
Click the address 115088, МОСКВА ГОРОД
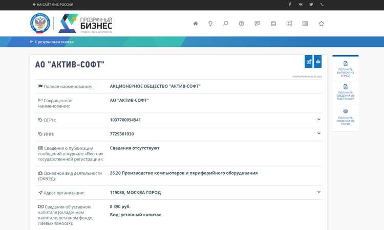pos(135,193)
